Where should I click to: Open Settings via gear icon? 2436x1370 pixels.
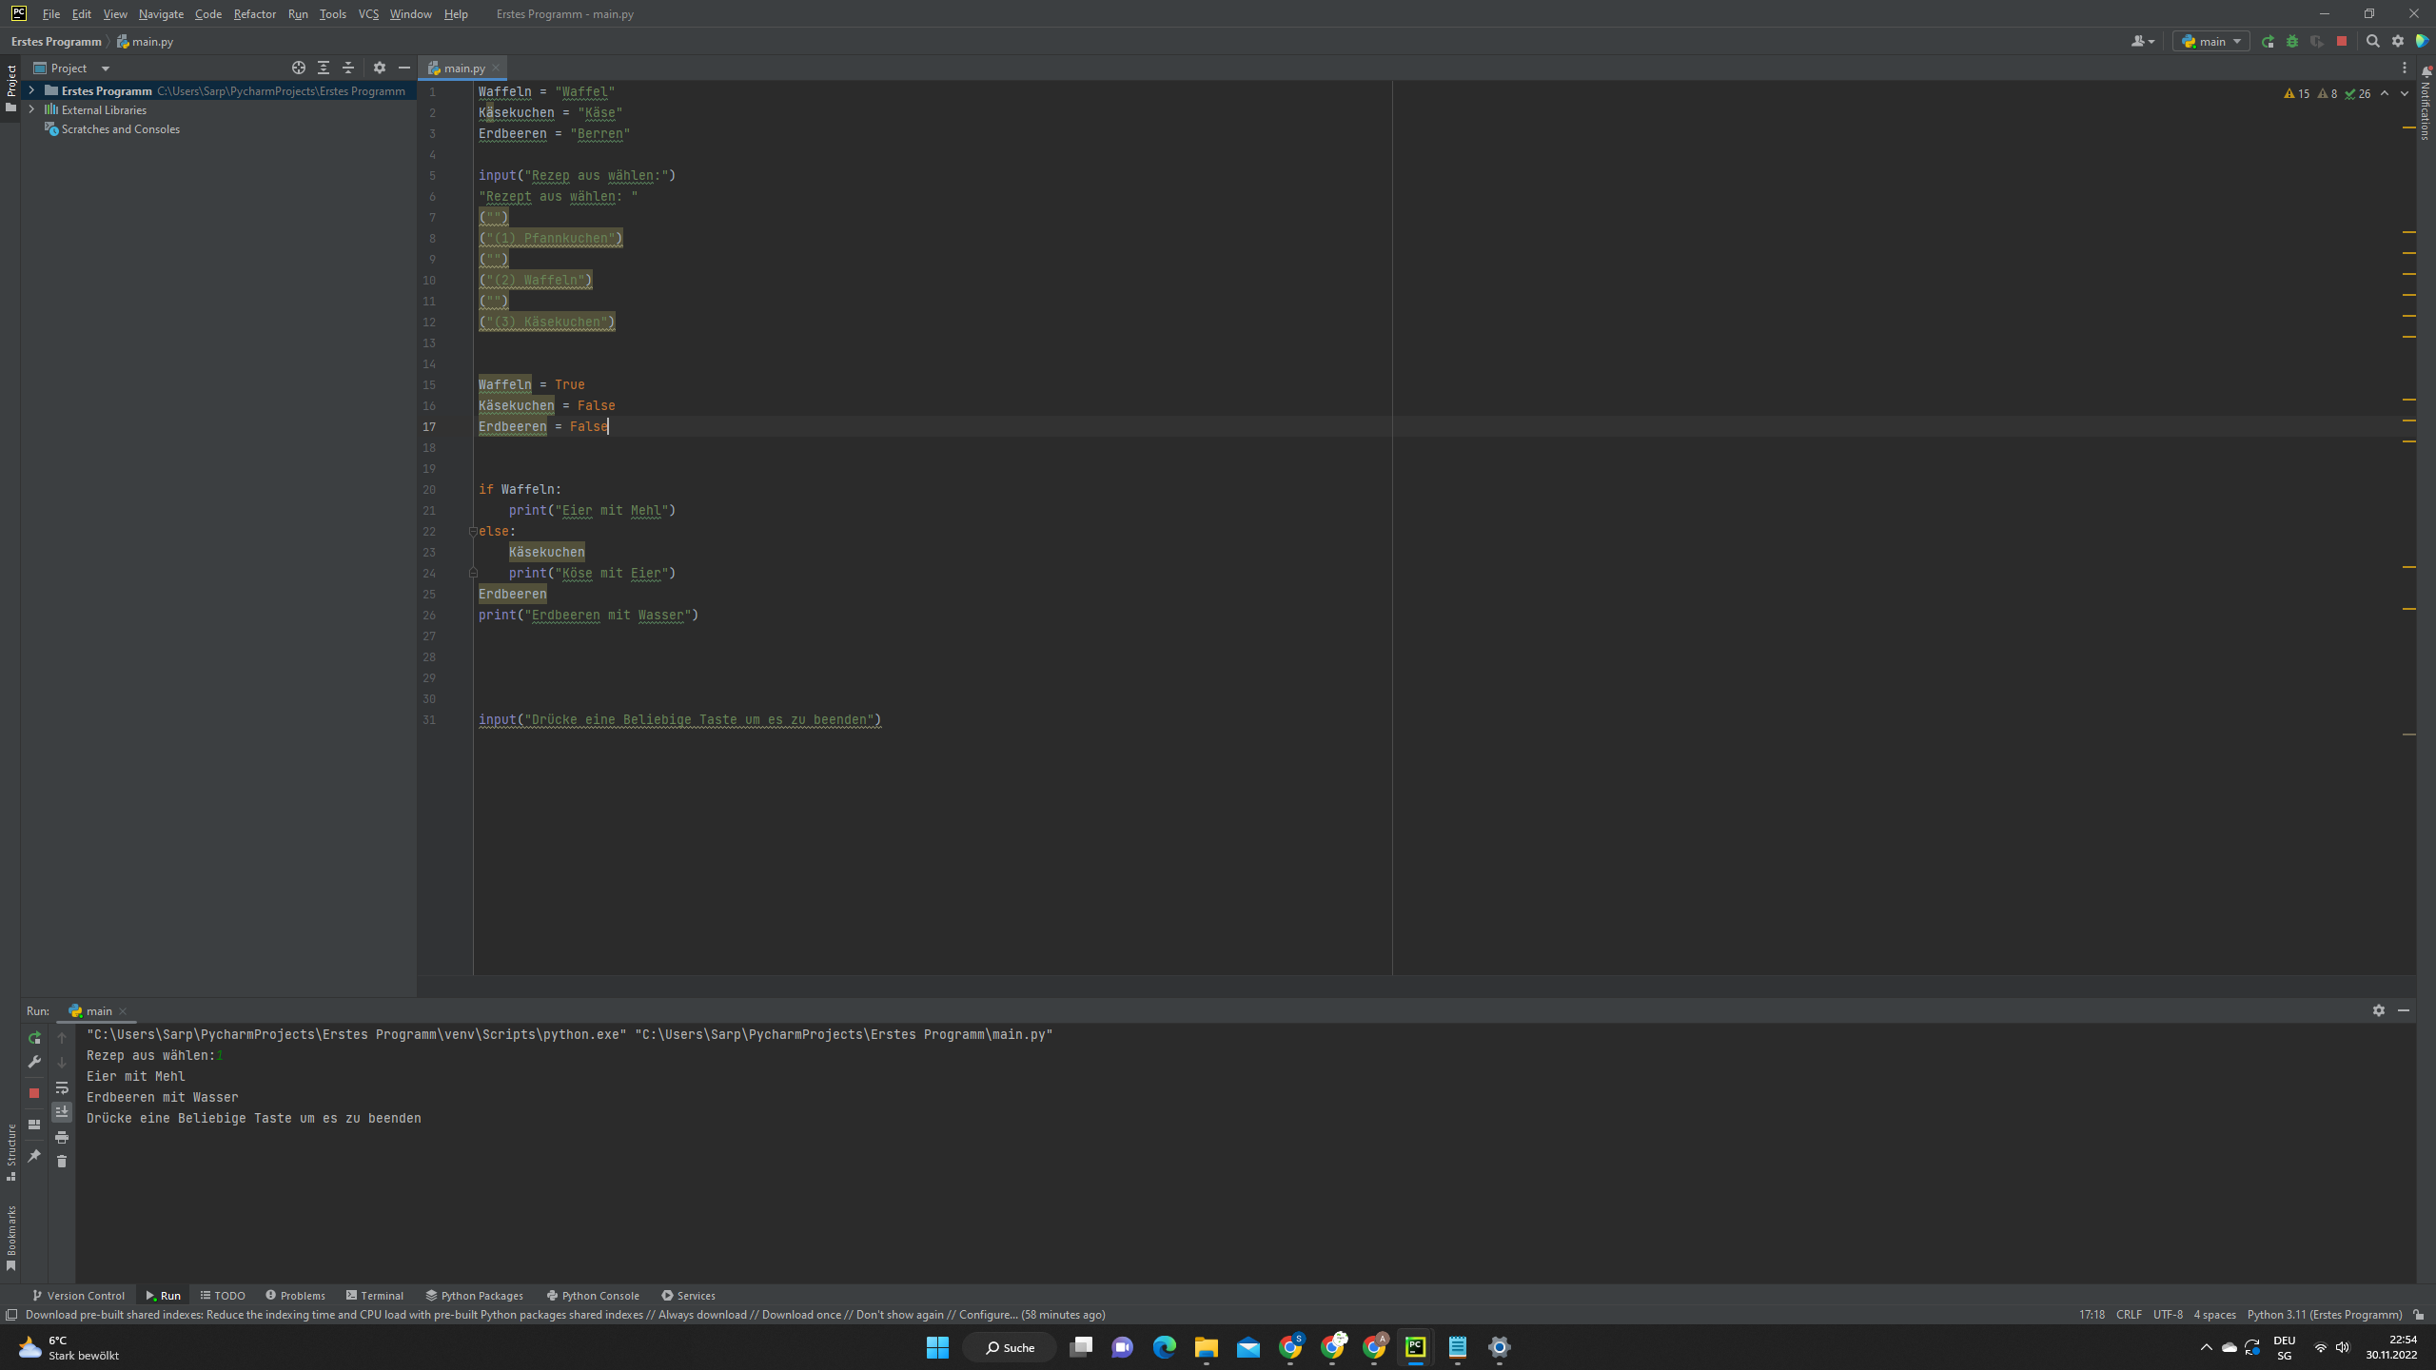click(x=2396, y=41)
